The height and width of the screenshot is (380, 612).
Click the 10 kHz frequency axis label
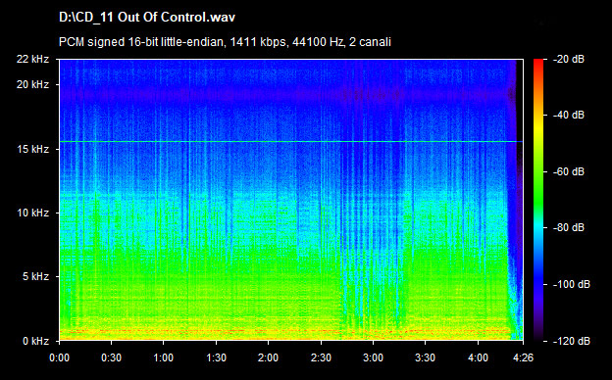pos(32,213)
